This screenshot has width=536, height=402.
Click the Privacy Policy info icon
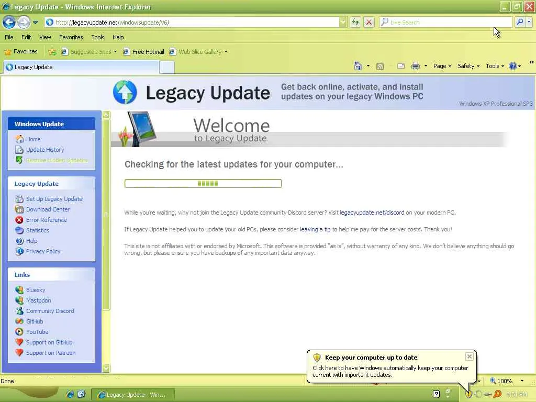pos(19,251)
